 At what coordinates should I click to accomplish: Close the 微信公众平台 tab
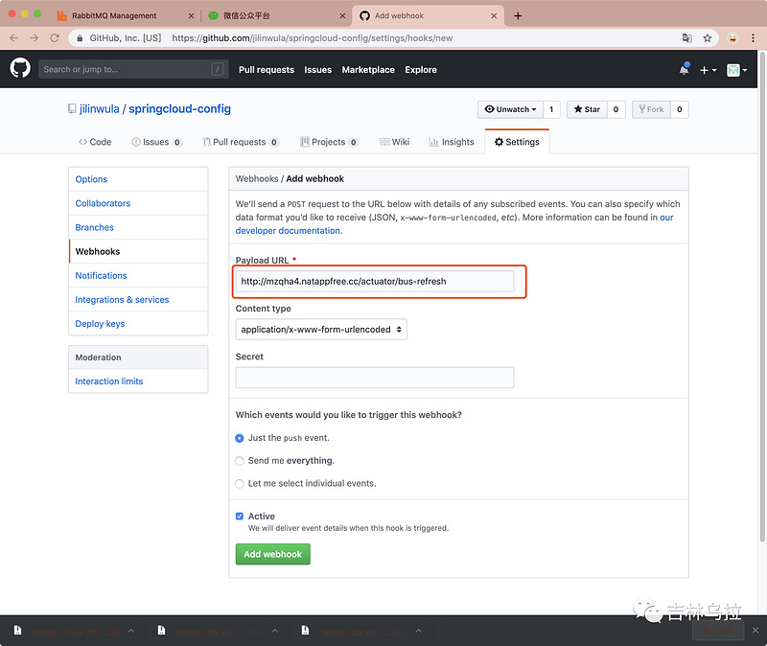pyautogui.click(x=342, y=15)
